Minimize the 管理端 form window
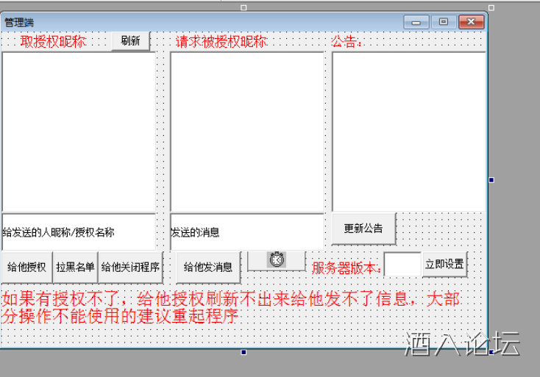The width and height of the screenshot is (540, 377). pos(416,22)
